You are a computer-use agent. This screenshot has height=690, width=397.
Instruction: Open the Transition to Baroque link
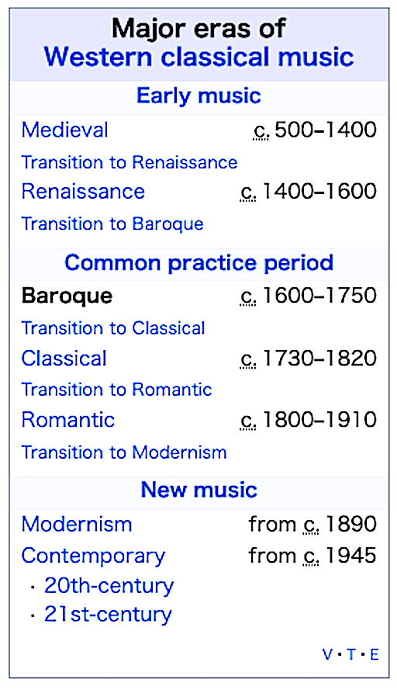pos(112,224)
